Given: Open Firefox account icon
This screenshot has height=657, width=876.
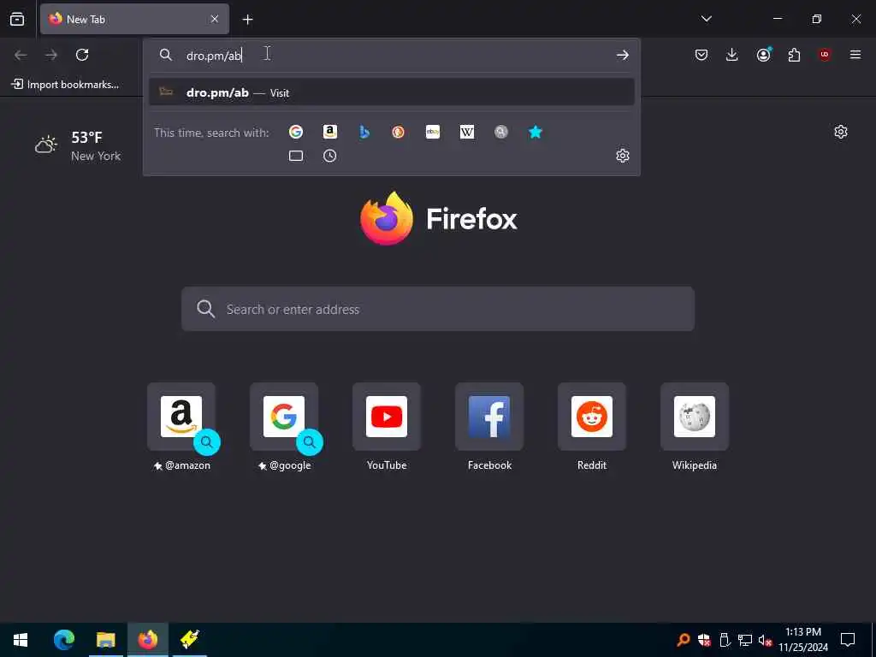Looking at the screenshot, I should point(763,55).
